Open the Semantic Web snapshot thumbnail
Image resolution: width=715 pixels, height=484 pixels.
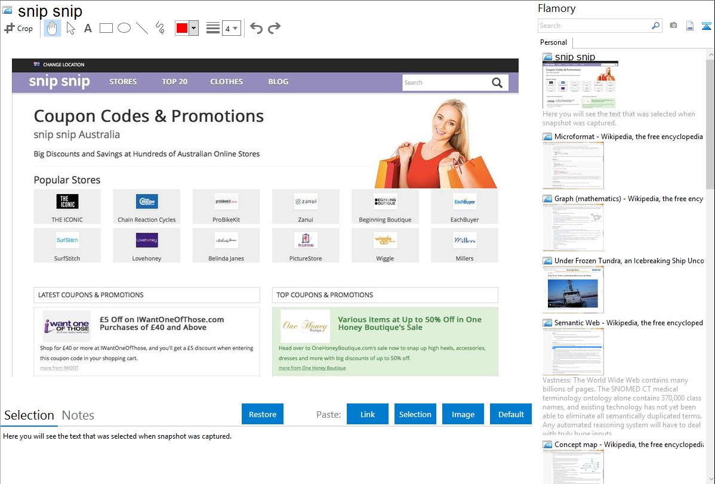[x=573, y=351]
